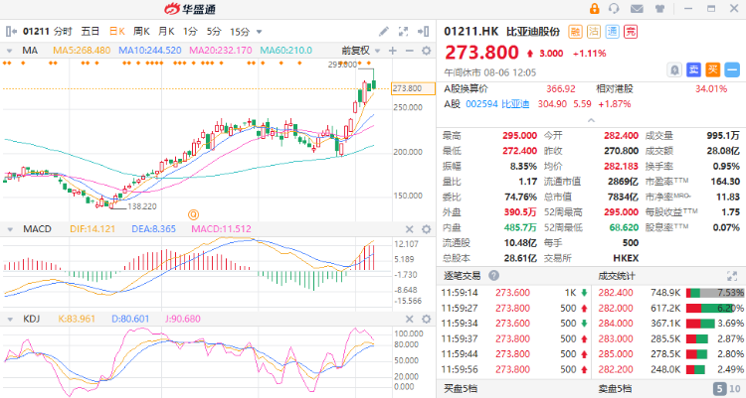Image resolution: width=746 pixels, height=398 pixels.
Task: Open A-share link 002594 比亚迪
Action: 497,104
